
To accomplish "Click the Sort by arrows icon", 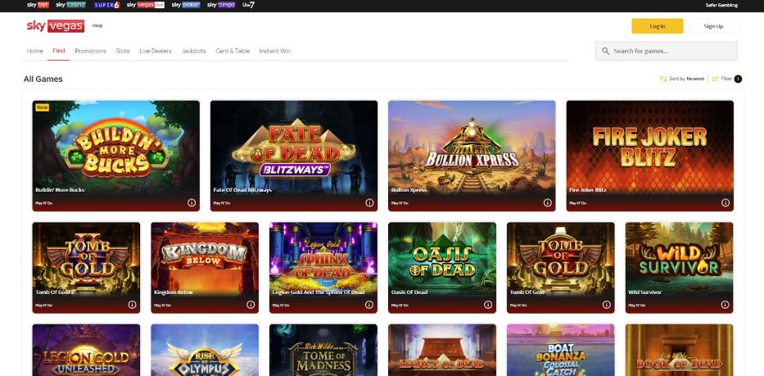I will click(x=663, y=79).
